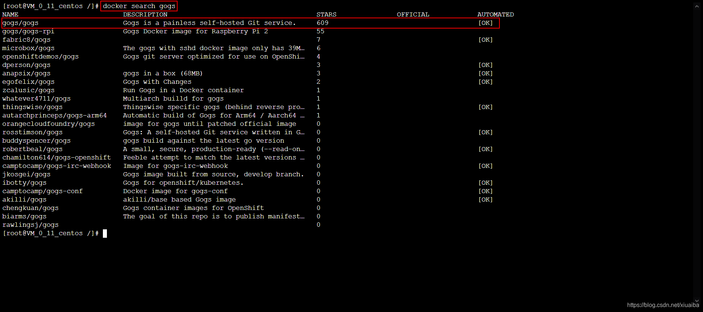
Task: Click the autarchprinceps/gogs-arm64 image name
Action: point(55,116)
